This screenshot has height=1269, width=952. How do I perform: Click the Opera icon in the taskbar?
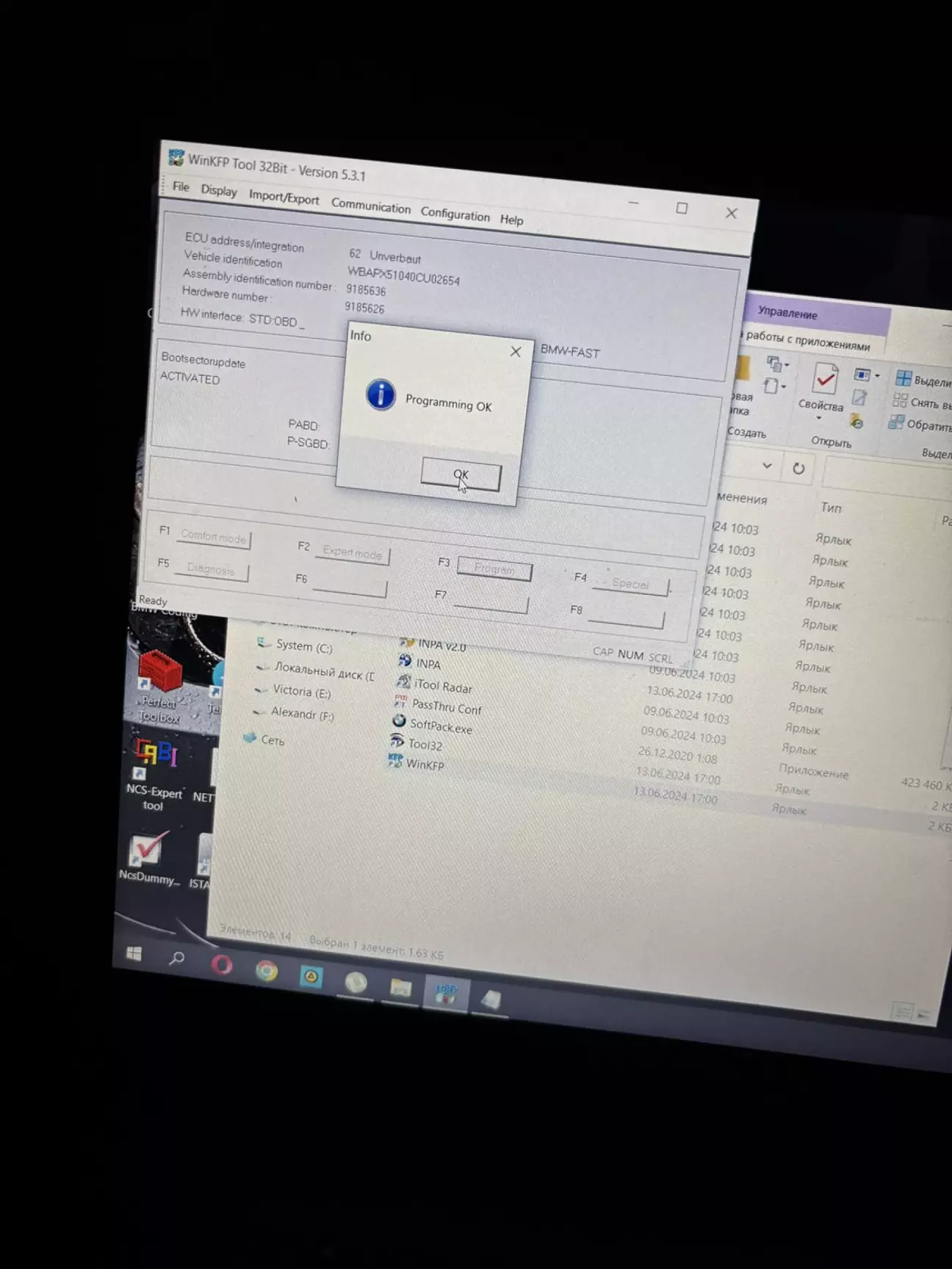coord(222,964)
